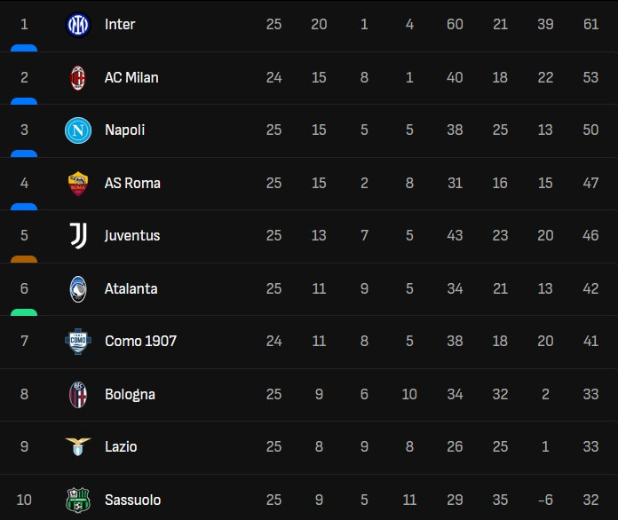This screenshot has height=520, width=618.
Task: Click the Sassuolo team name
Action: tap(132, 500)
